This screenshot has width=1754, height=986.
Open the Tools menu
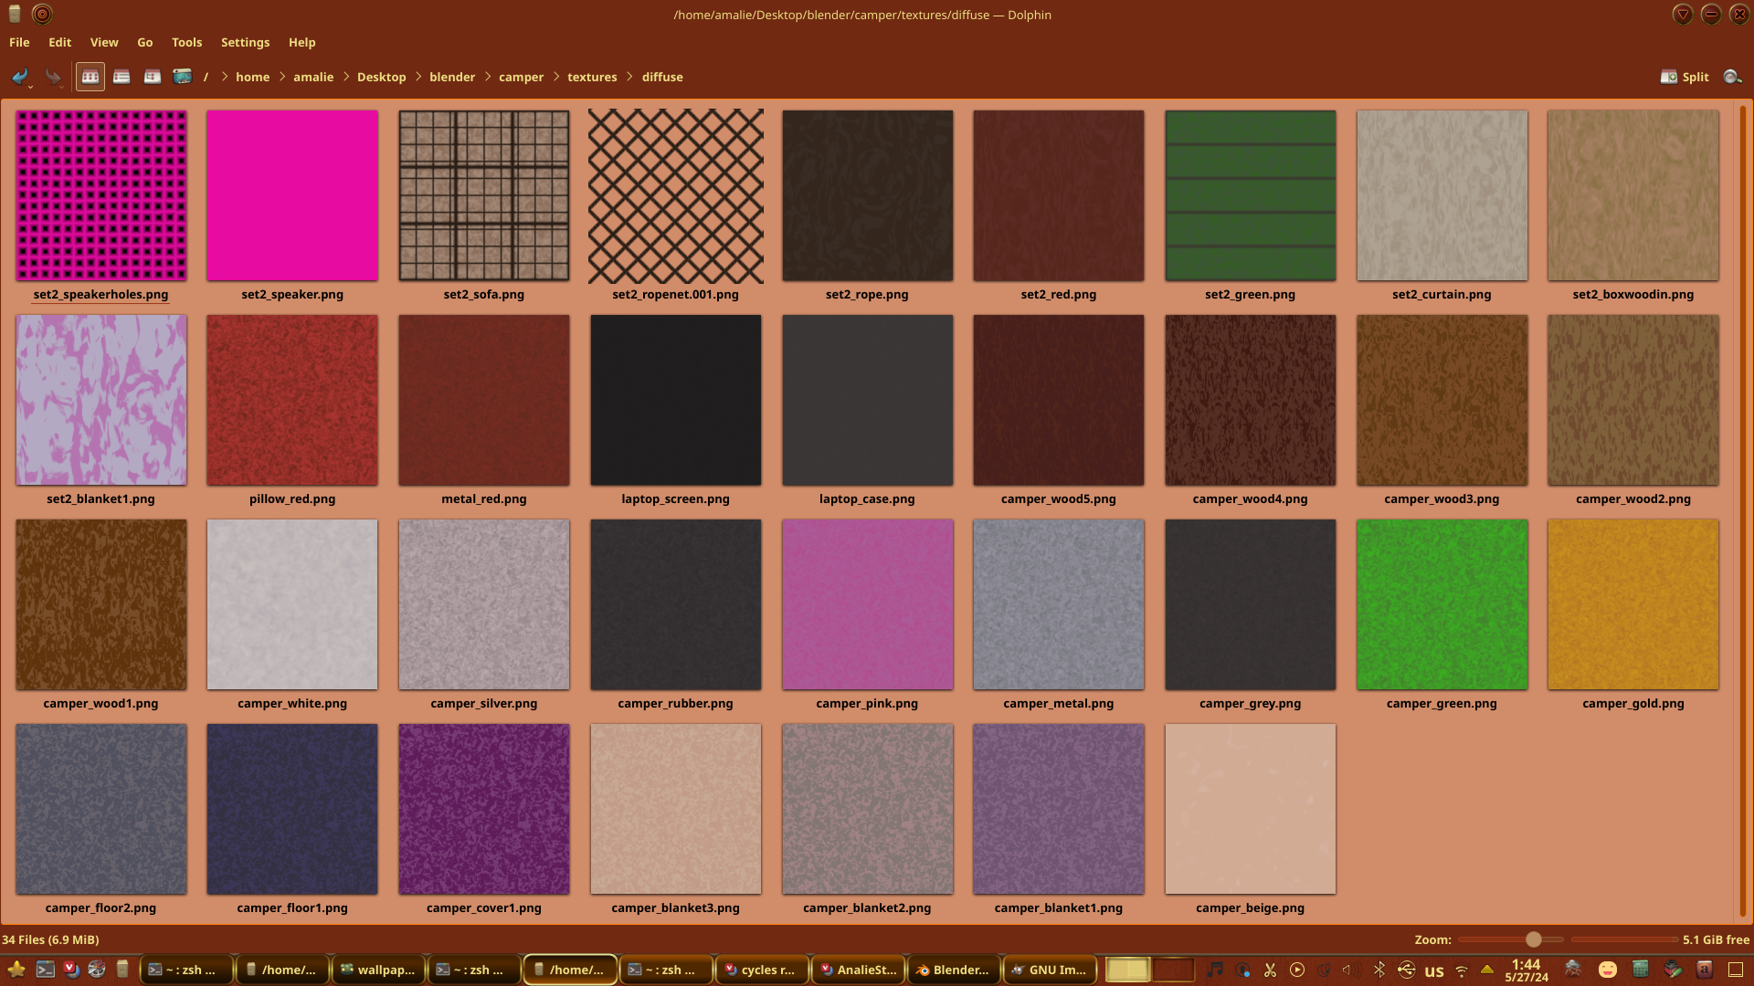(x=186, y=42)
